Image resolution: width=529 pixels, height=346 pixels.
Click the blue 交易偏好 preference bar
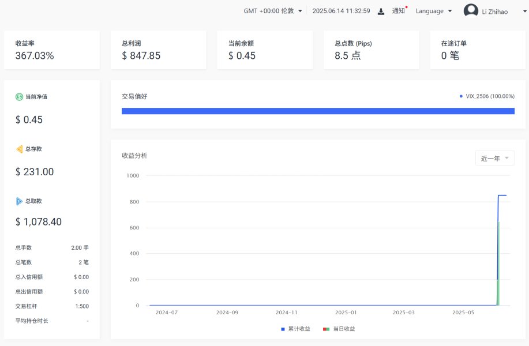pos(318,111)
